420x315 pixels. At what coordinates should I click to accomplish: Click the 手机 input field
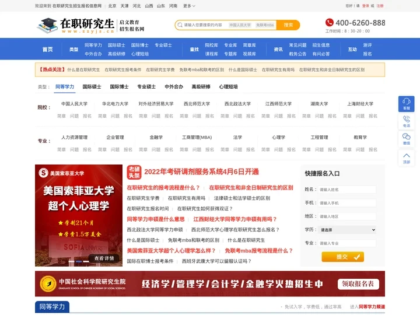pyautogui.click(x=346, y=203)
